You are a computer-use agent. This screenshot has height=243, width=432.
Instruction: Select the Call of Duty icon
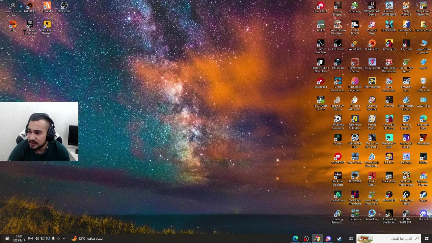355,28
